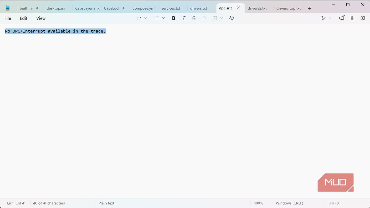Image resolution: width=370 pixels, height=208 pixels.
Task: Switch to the compose.yml tab
Action: (x=144, y=8)
